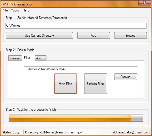This screenshot has height=136, width=152.
Task: Click the Add directory button
Action: (93, 36)
